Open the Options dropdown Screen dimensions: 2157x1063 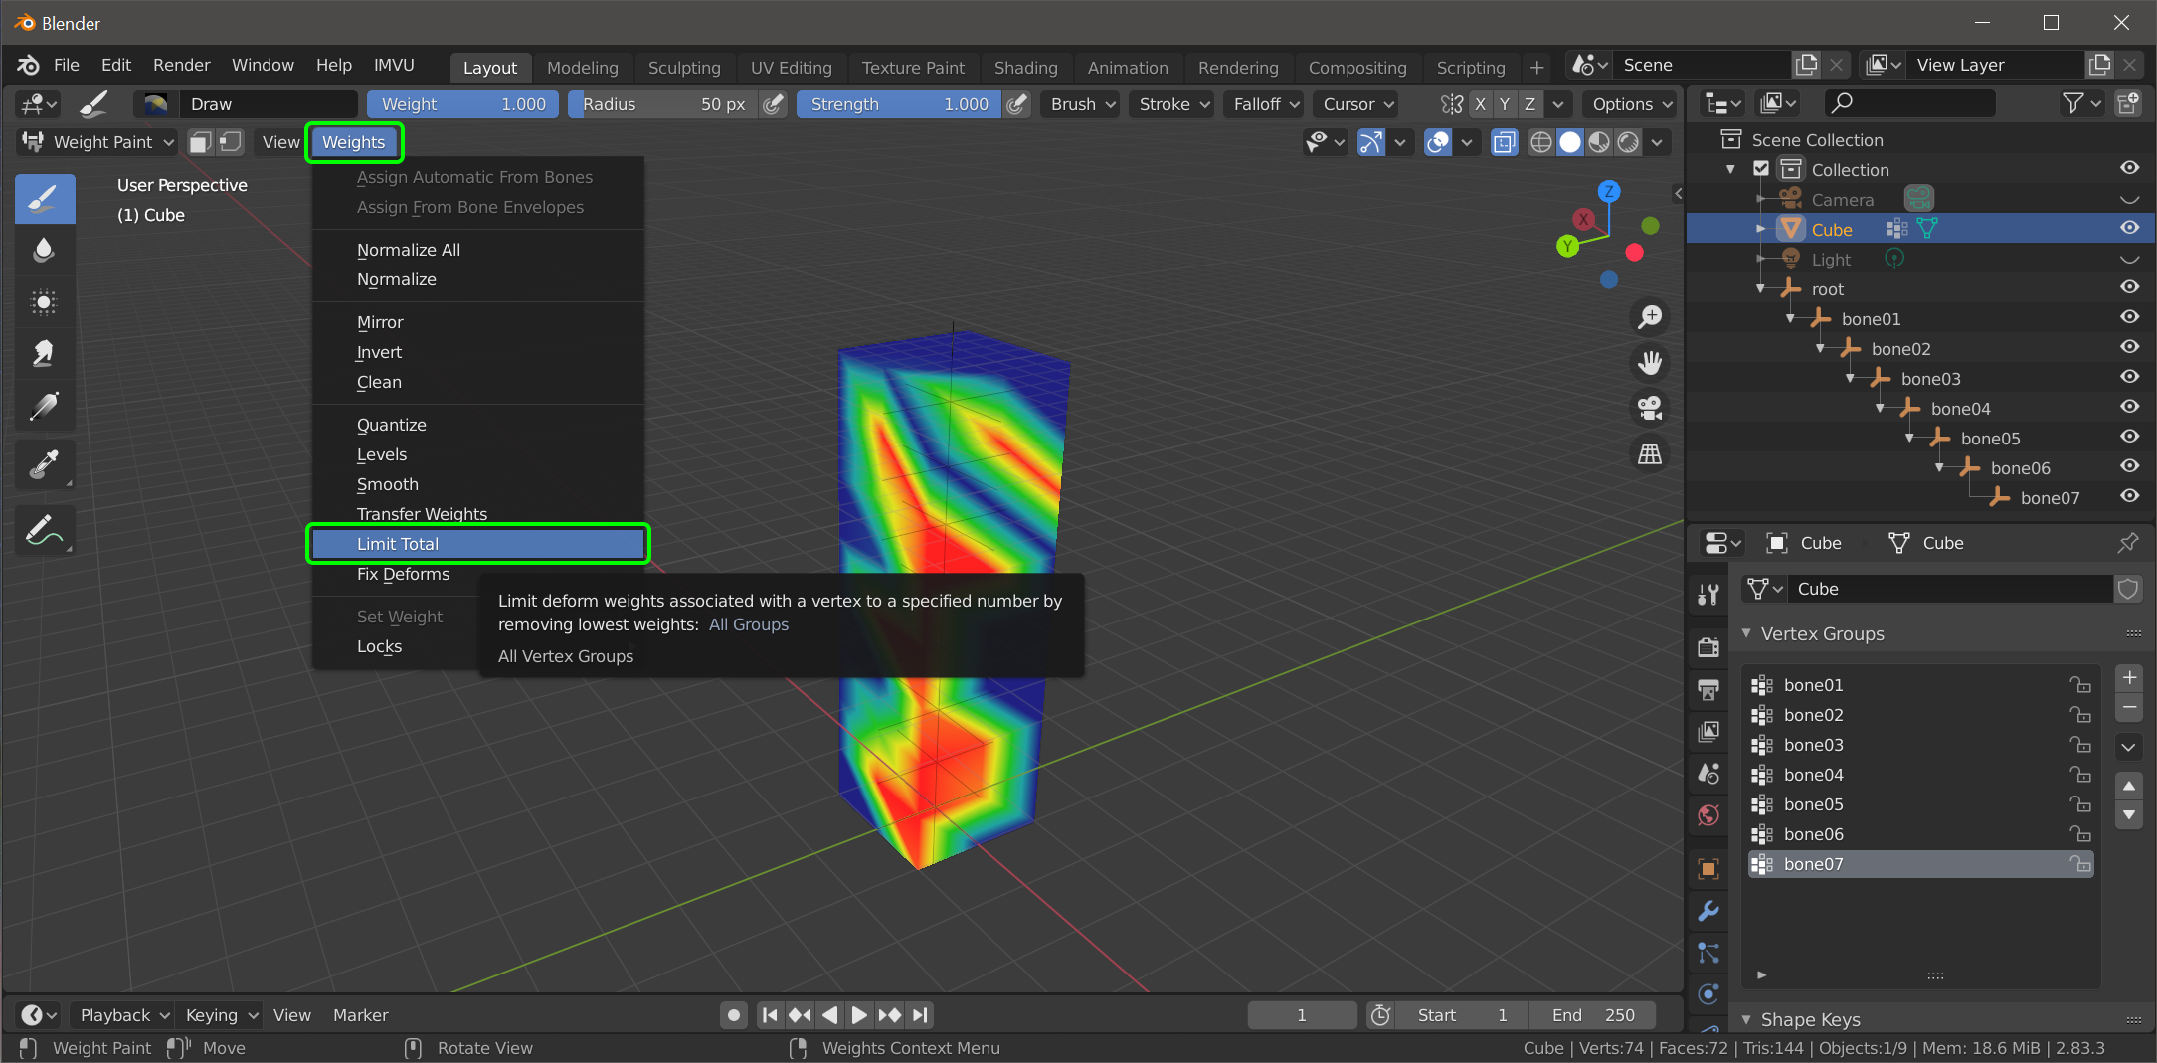pos(1631,104)
